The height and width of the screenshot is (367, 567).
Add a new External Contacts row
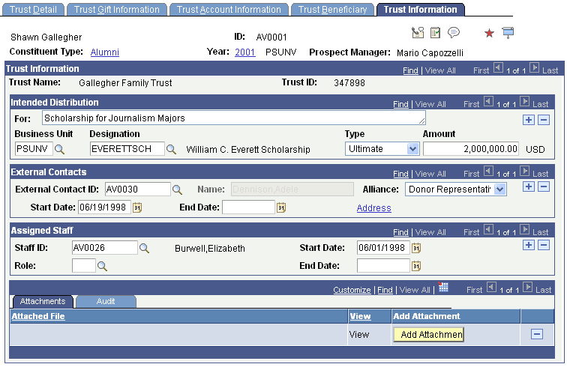click(529, 186)
